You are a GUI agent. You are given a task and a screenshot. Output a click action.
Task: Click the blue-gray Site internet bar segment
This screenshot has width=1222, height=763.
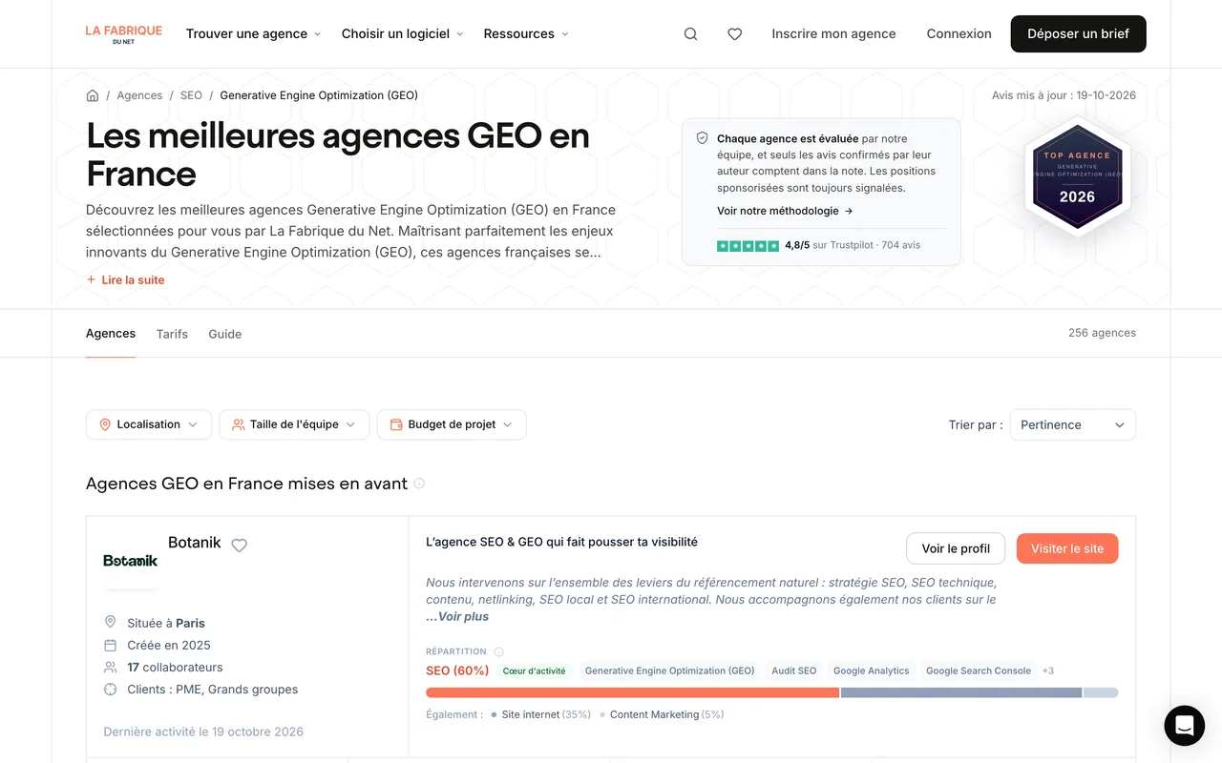click(x=961, y=692)
